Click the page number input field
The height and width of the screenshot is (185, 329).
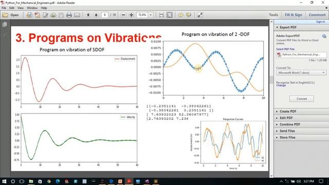pos(104,15)
